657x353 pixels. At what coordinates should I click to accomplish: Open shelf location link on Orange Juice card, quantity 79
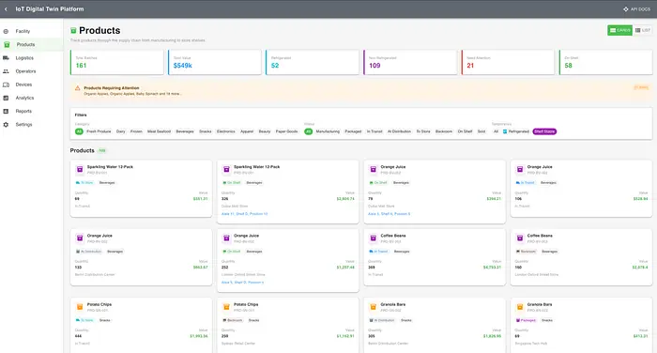tap(389, 214)
